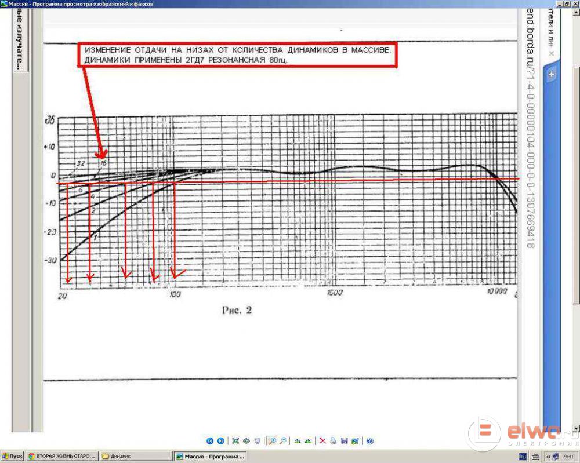The image size is (580, 463).
Task: Zoom in with the magnifier plus
Action: pos(272,441)
